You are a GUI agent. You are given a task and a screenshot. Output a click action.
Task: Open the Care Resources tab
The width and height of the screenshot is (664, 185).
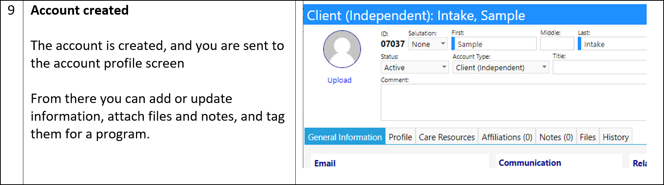(447, 137)
